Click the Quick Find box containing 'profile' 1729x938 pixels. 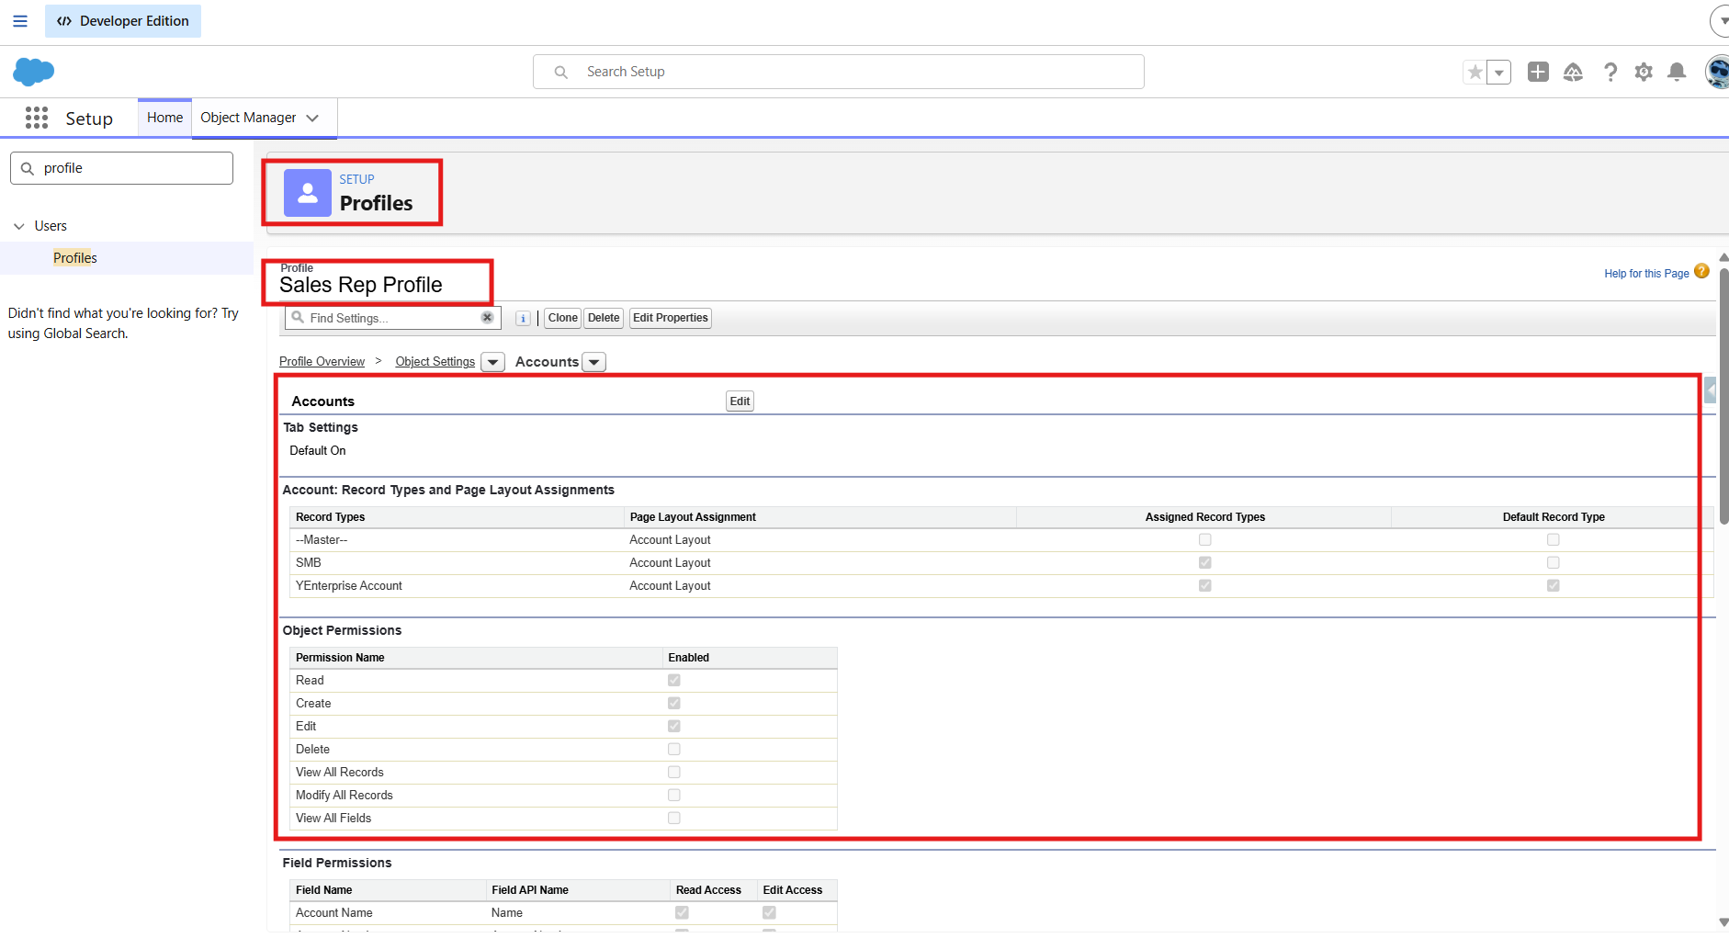click(121, 168)
